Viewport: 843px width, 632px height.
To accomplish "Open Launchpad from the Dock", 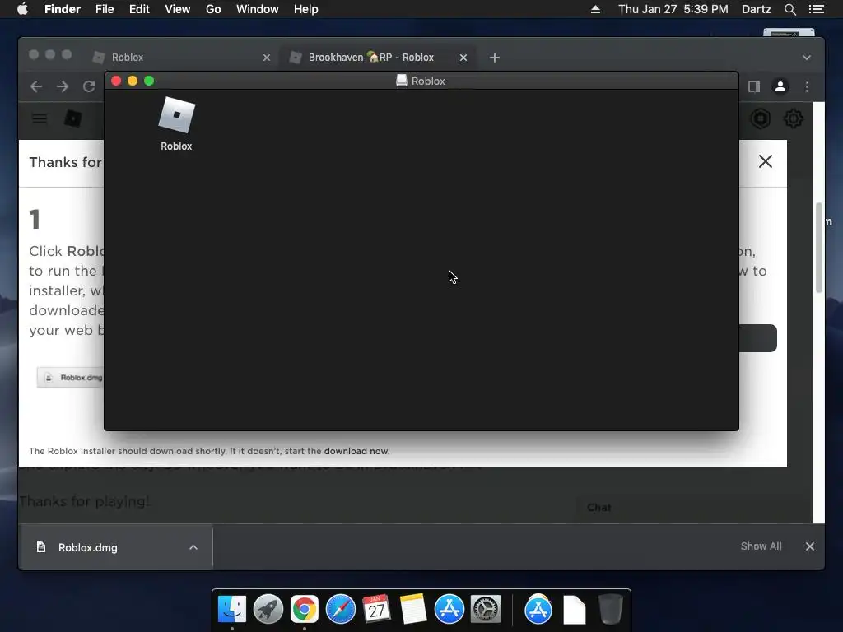I will pos(268,610).
